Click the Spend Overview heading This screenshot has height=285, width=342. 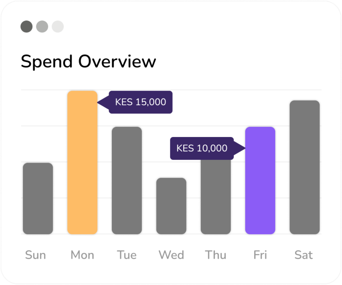88,62
